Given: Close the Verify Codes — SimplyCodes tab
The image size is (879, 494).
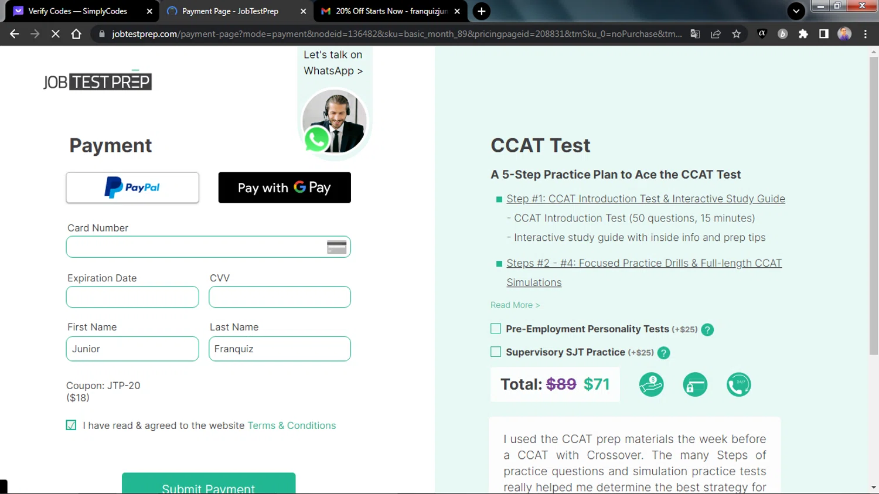Looking at the screenshot, I should click(149, 11).
